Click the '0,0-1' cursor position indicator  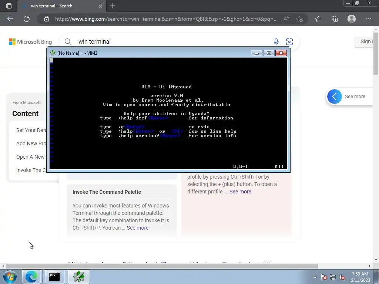[241, 167]
